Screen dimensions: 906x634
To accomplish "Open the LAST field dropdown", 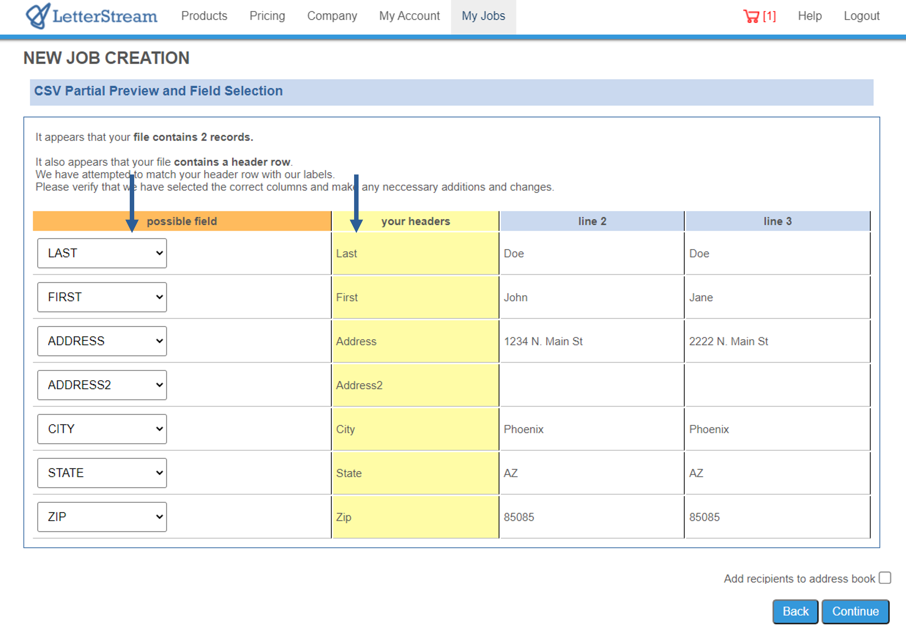I will pos(102,253).
